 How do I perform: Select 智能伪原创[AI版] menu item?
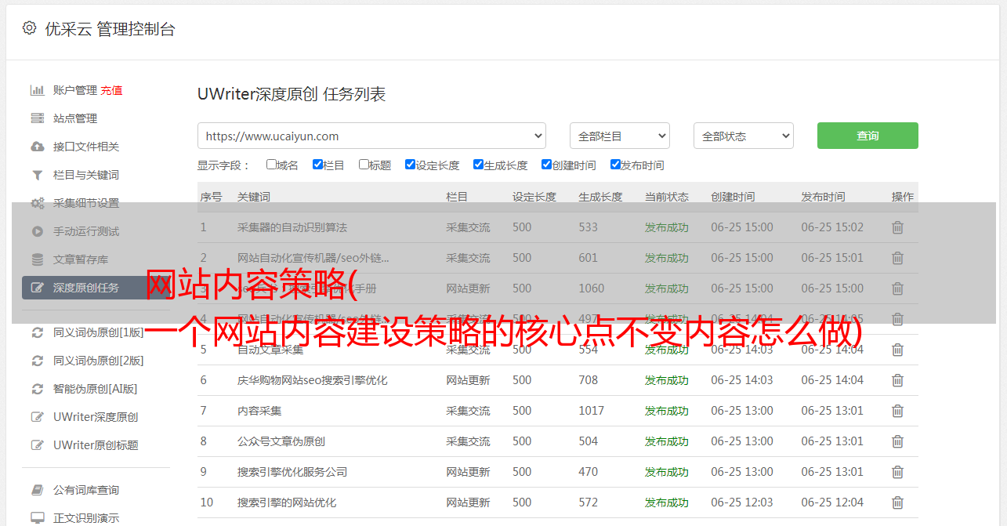point(95,389)
